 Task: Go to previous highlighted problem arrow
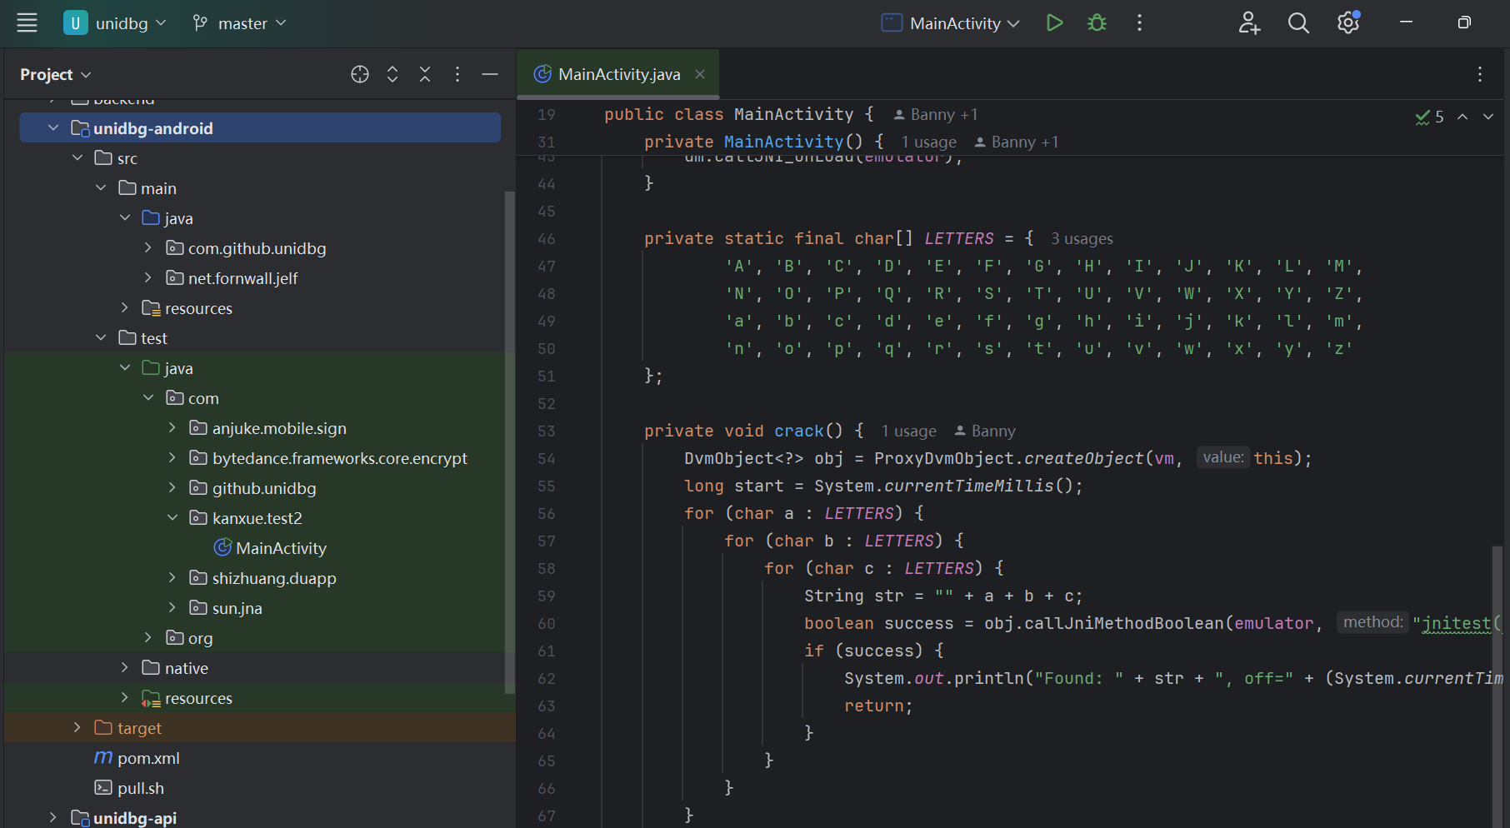click(x=1462, y=117)
